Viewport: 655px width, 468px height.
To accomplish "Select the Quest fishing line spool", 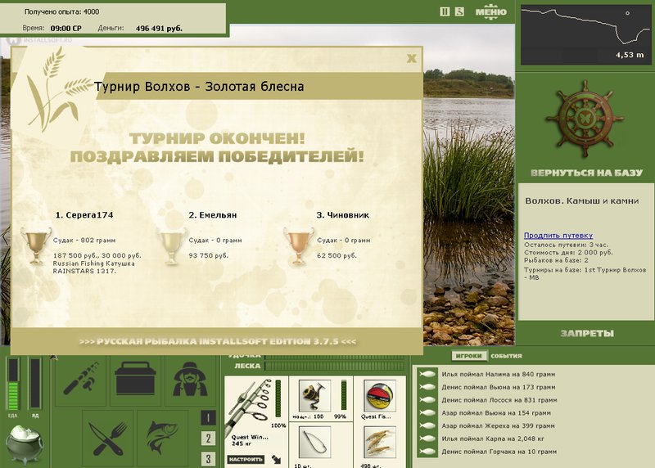I will pyautogui.click(x=380, y=395).
